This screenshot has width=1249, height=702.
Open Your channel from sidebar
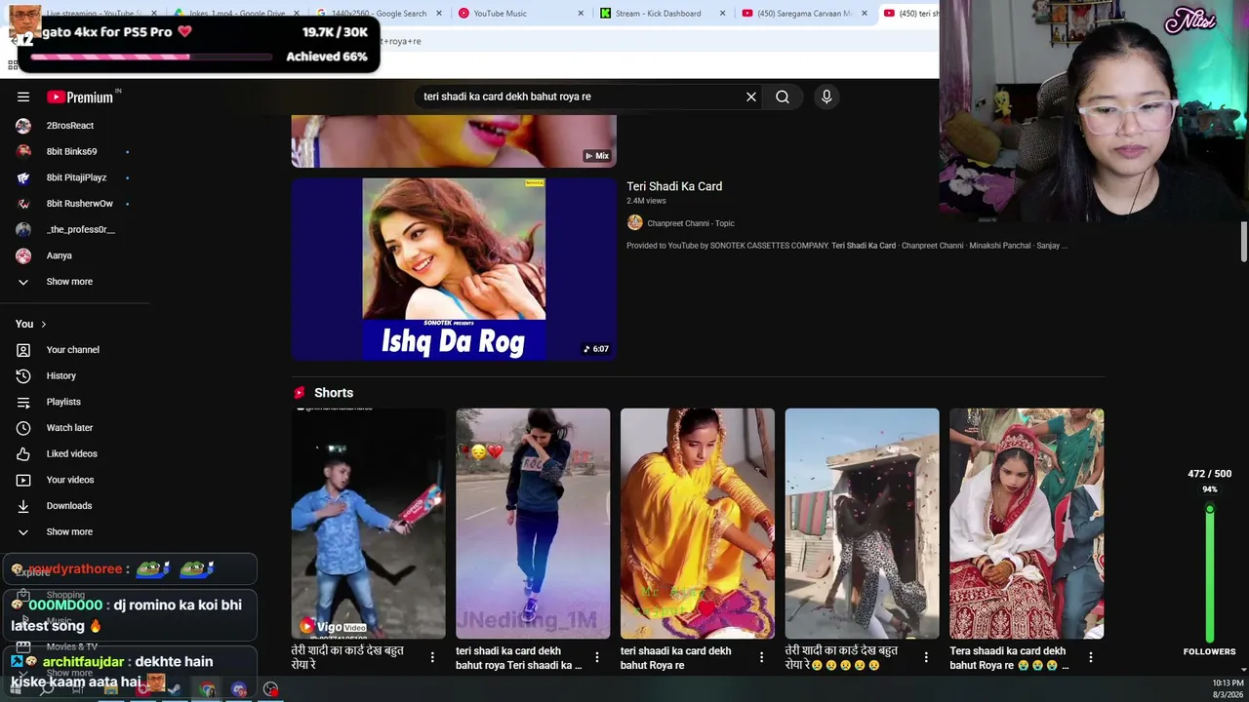point(74,350)
